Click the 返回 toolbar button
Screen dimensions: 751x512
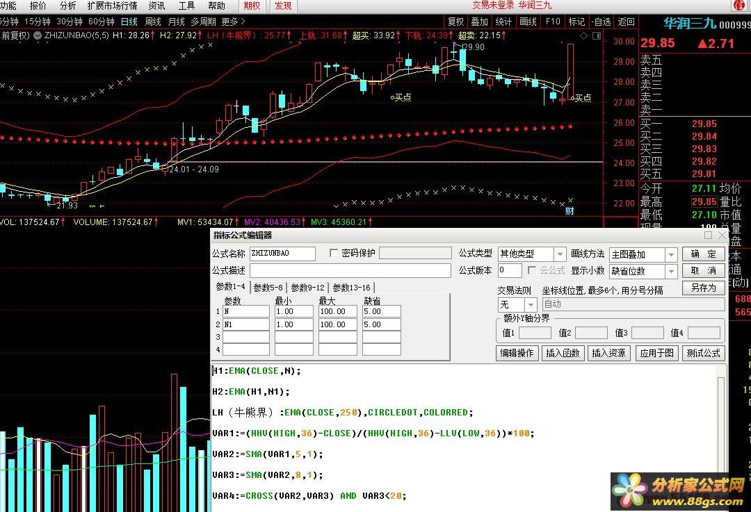tap(626, 22)
